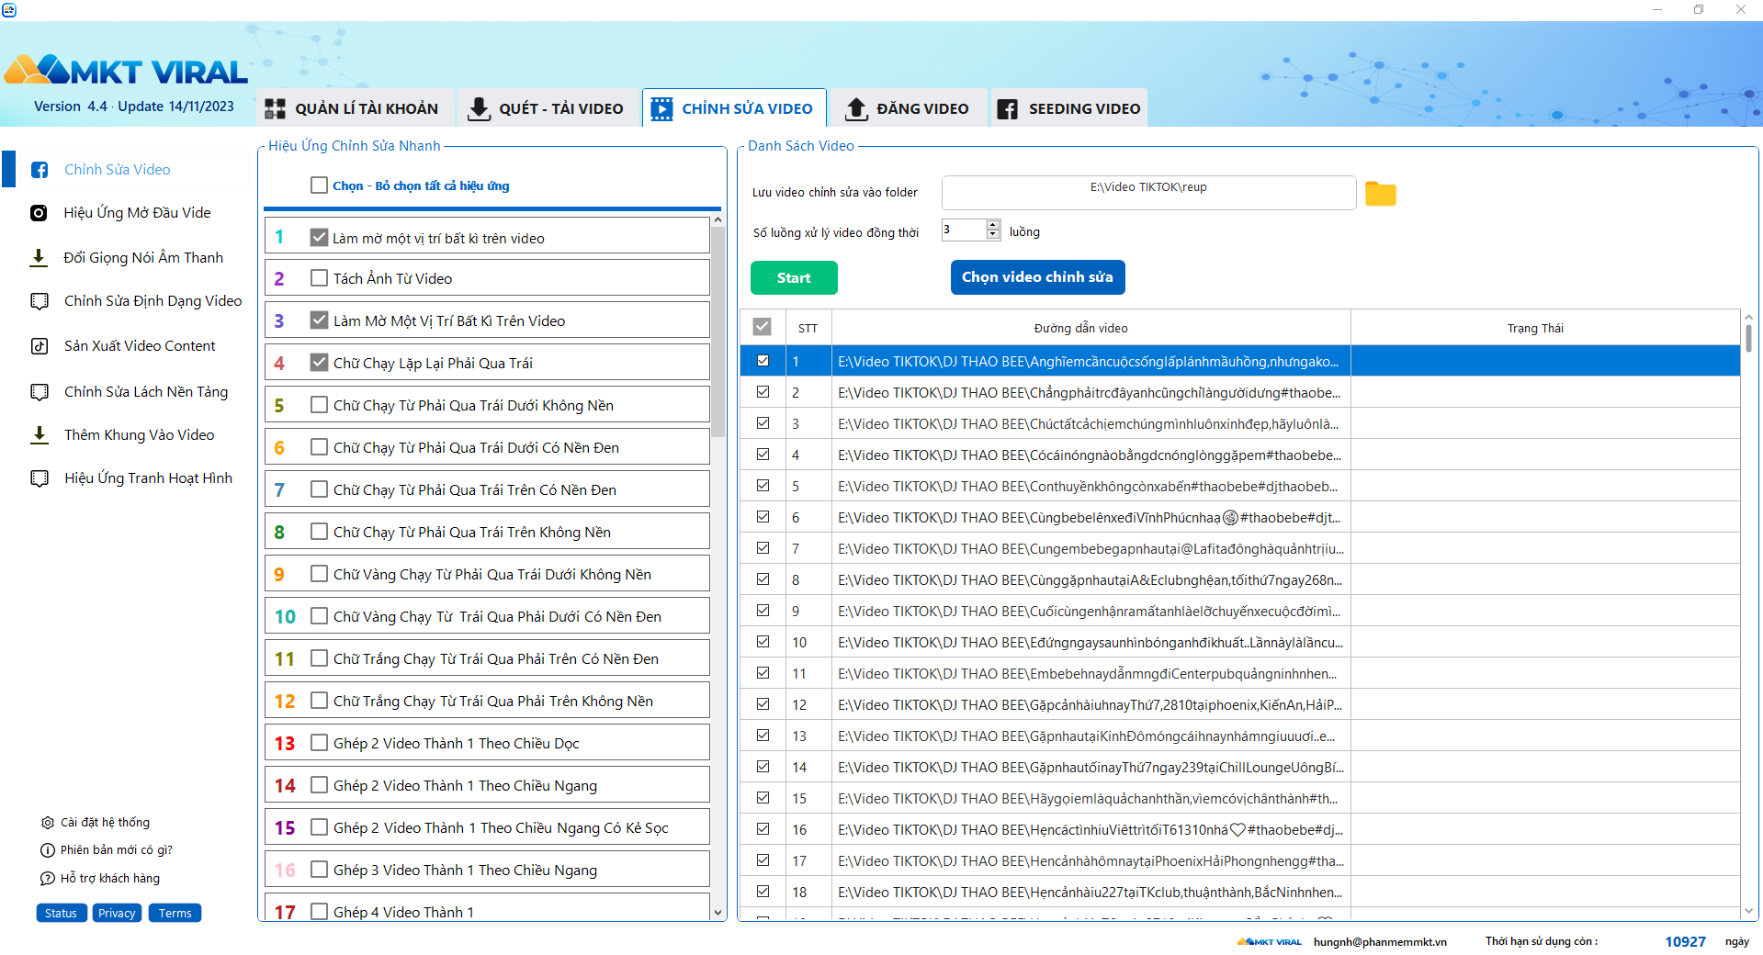This screenshot has width=1763, height=955.
Task: Click the gear icon for Cài đặt hệ thống
Action: [x=48, y=823]
